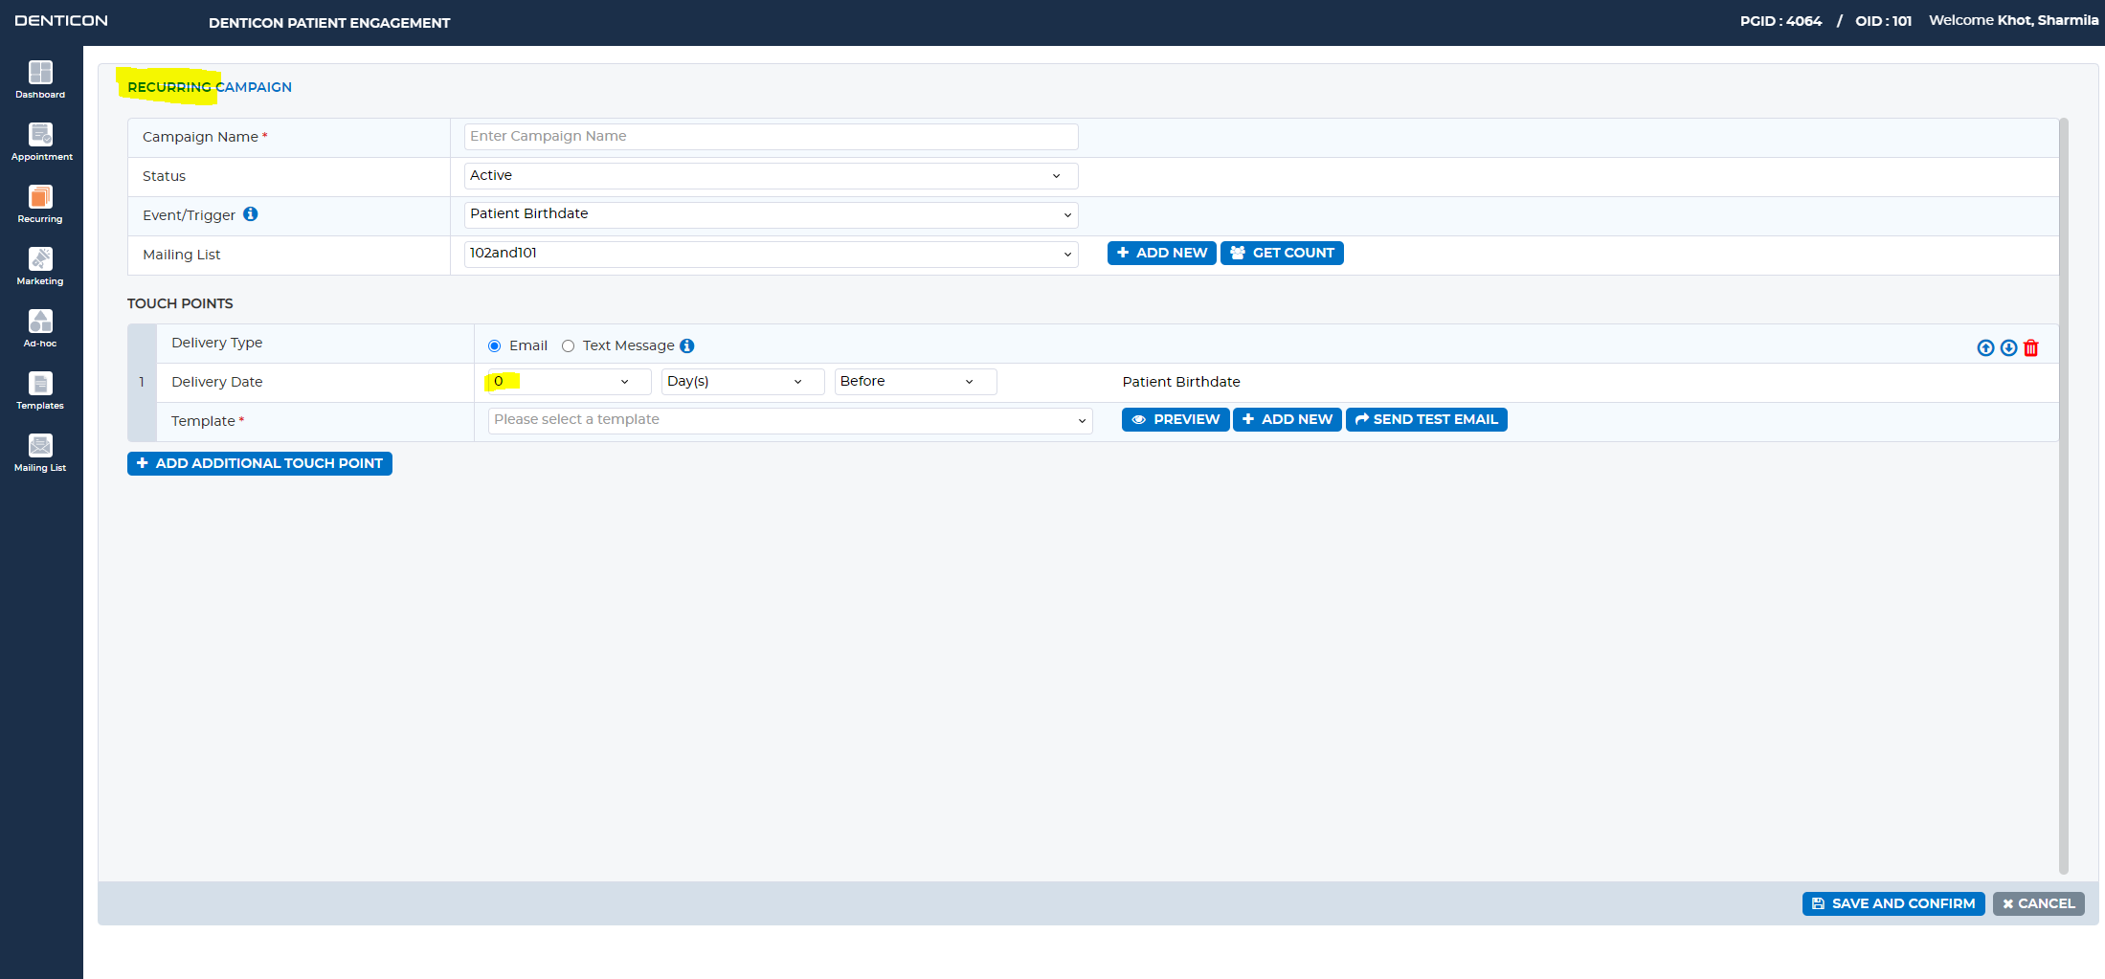Open Ad-hoc campaigns from sidebar

40,328
